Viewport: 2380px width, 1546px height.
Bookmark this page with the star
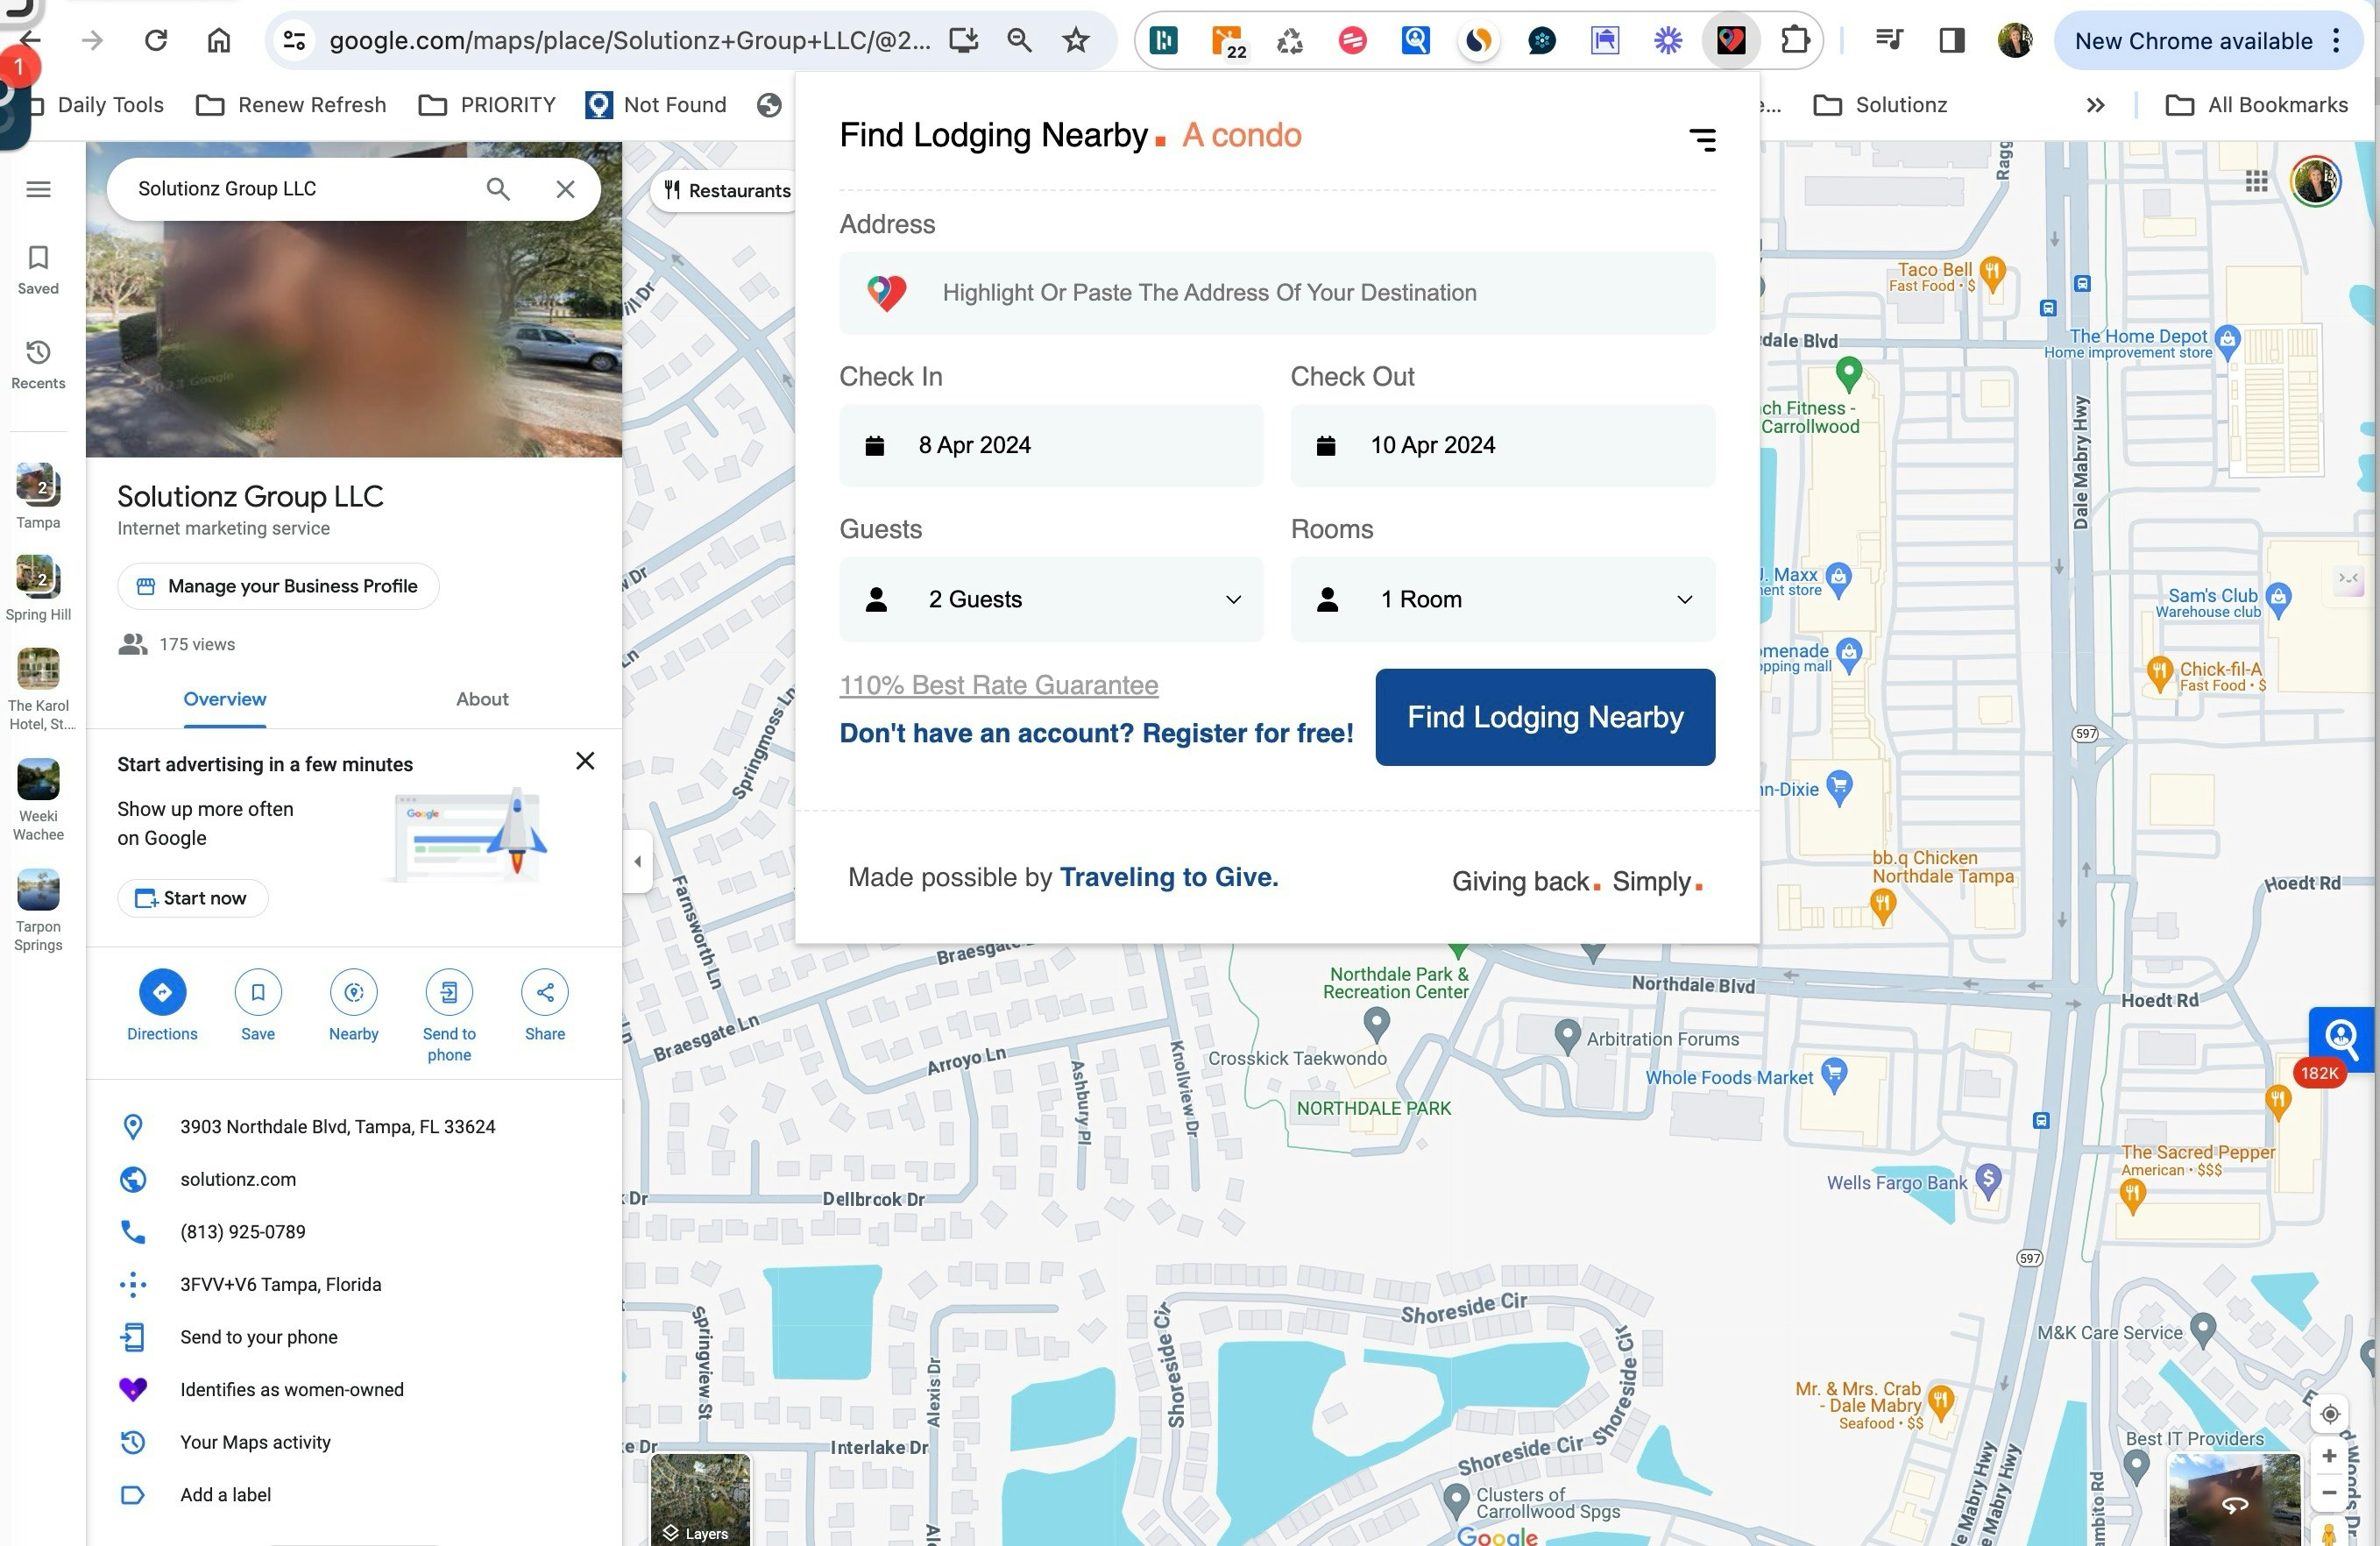pos(1075,40)
